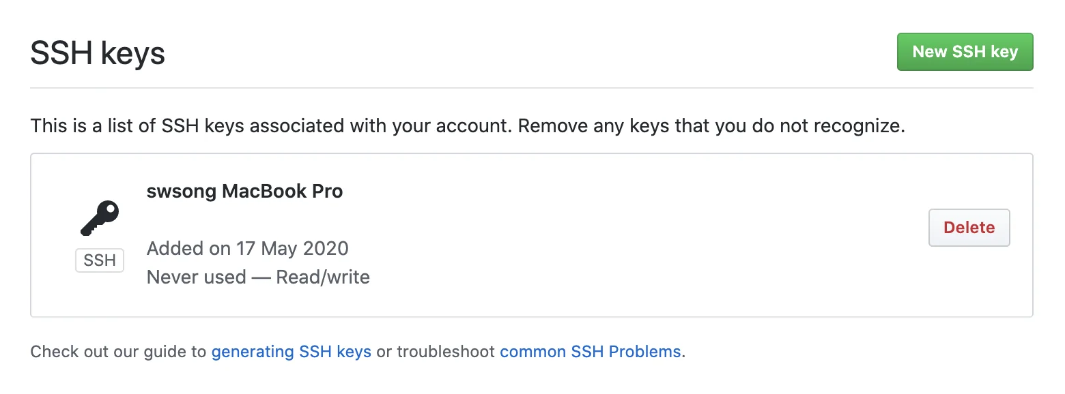Click the year 2020 in the added date
Image resolution: width=1065 pixels, height=394 pixels.
tap(325, 248)
